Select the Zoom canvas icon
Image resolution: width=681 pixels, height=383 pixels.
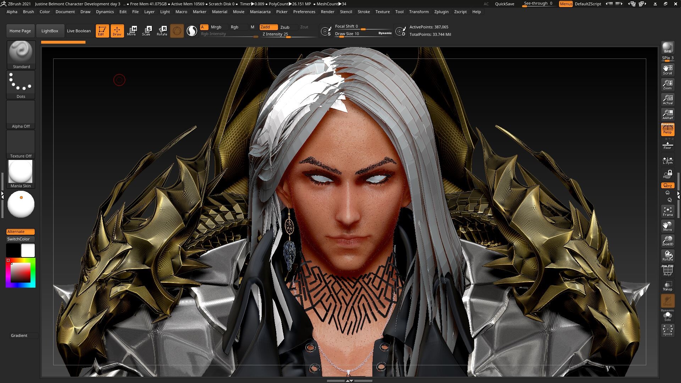tap(668, 84)
